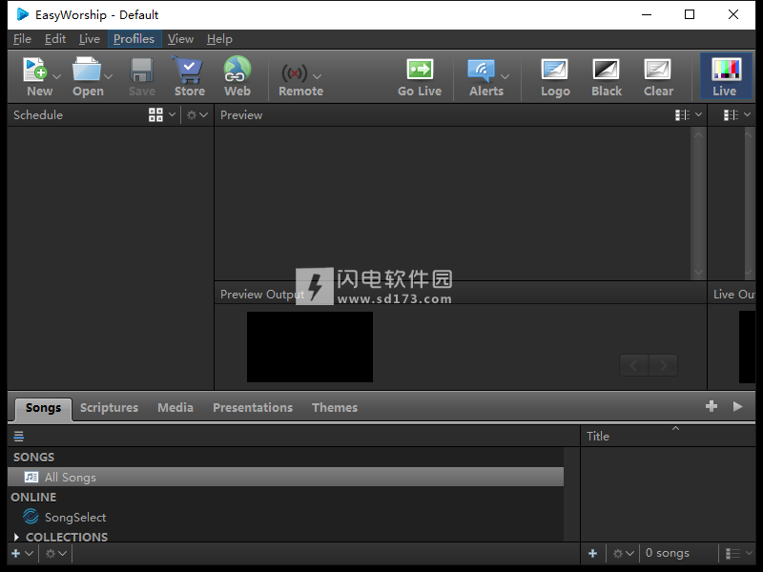Open the Schedule settings gear dropdown
763x572 pixels.
(197, 114)
